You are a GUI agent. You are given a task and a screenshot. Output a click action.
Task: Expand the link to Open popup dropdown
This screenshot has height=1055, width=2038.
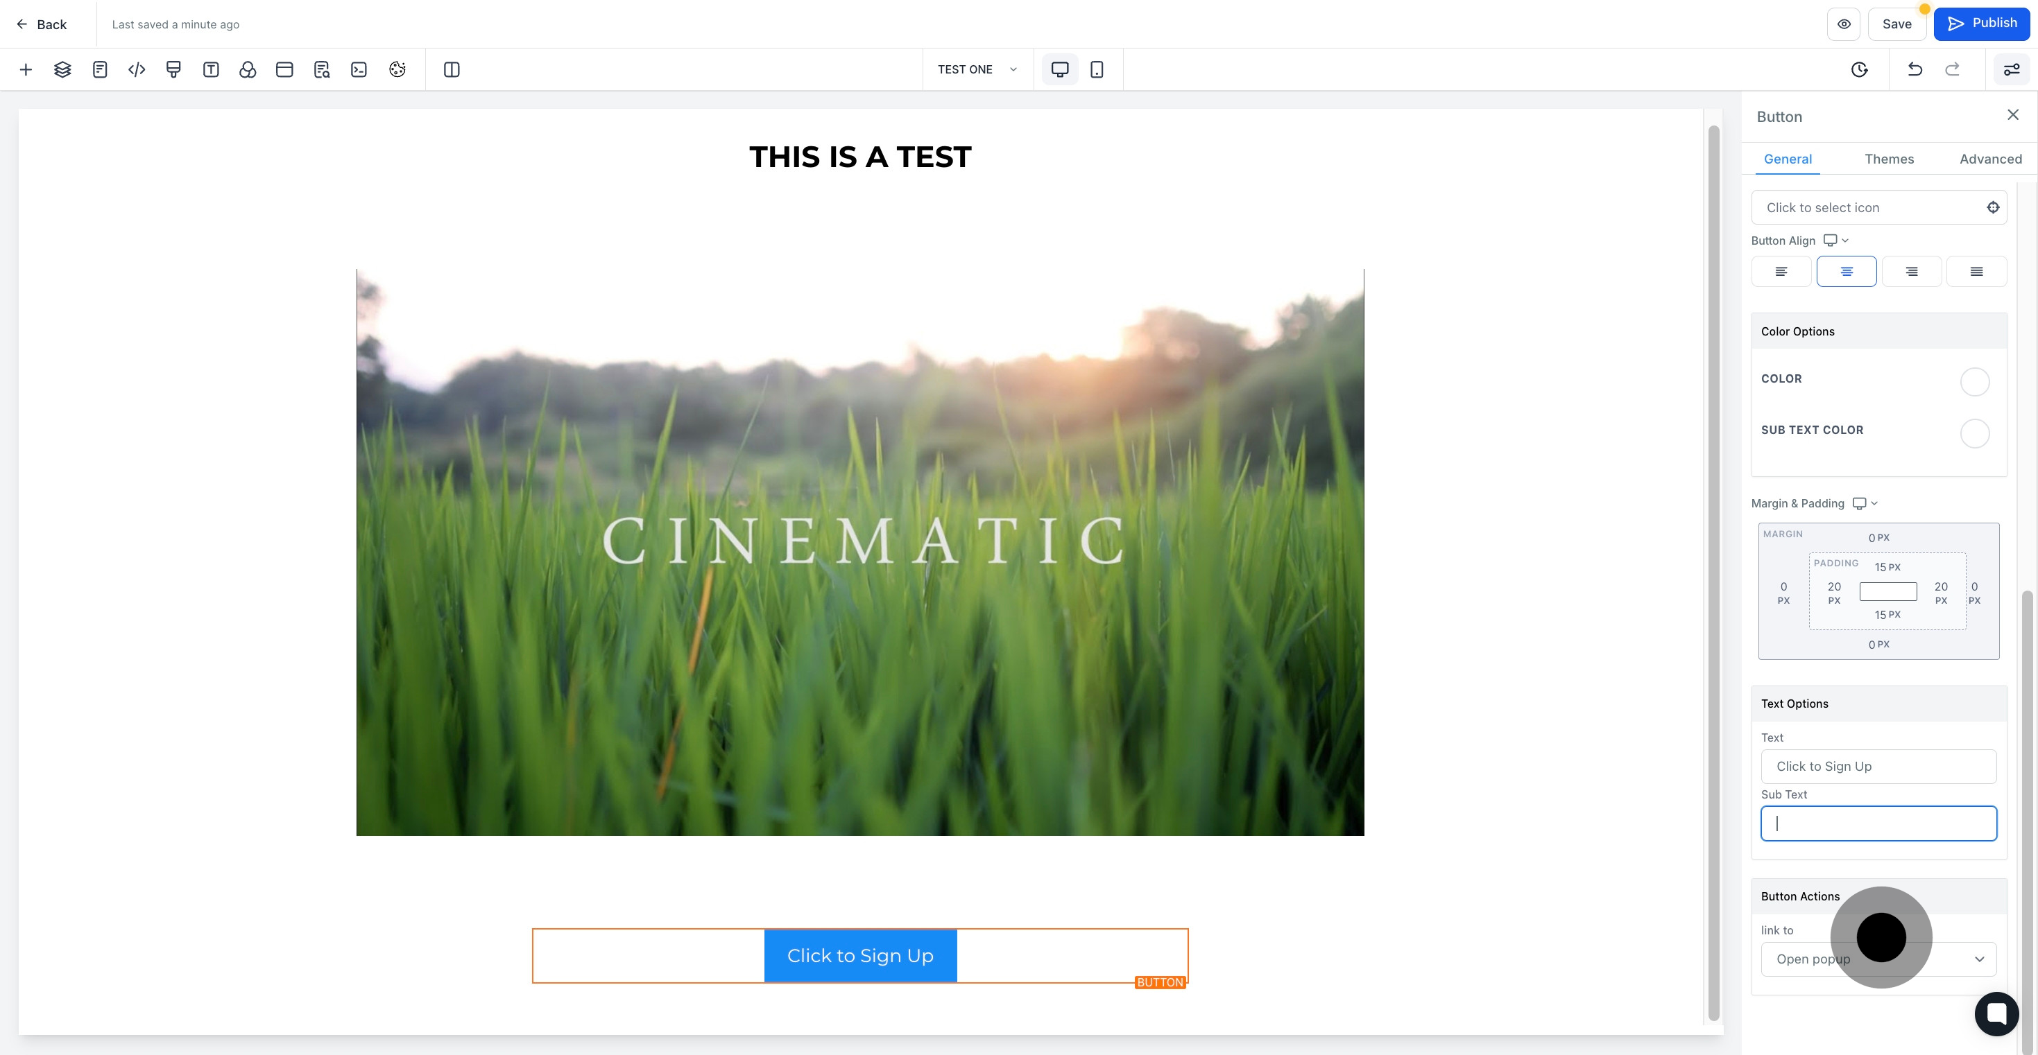pos(1878,959)
